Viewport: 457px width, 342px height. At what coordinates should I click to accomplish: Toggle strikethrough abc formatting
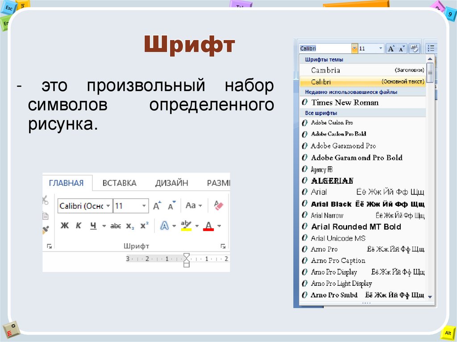click(116, 226)
